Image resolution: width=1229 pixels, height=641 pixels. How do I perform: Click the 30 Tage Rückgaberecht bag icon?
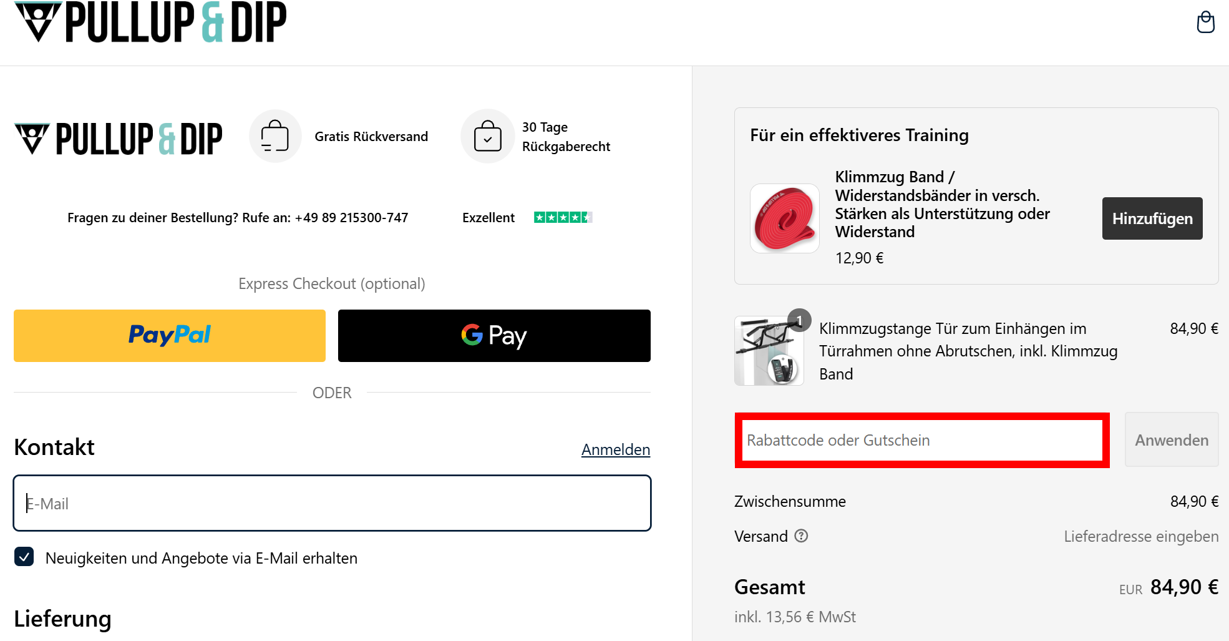(x=487, y=136)
